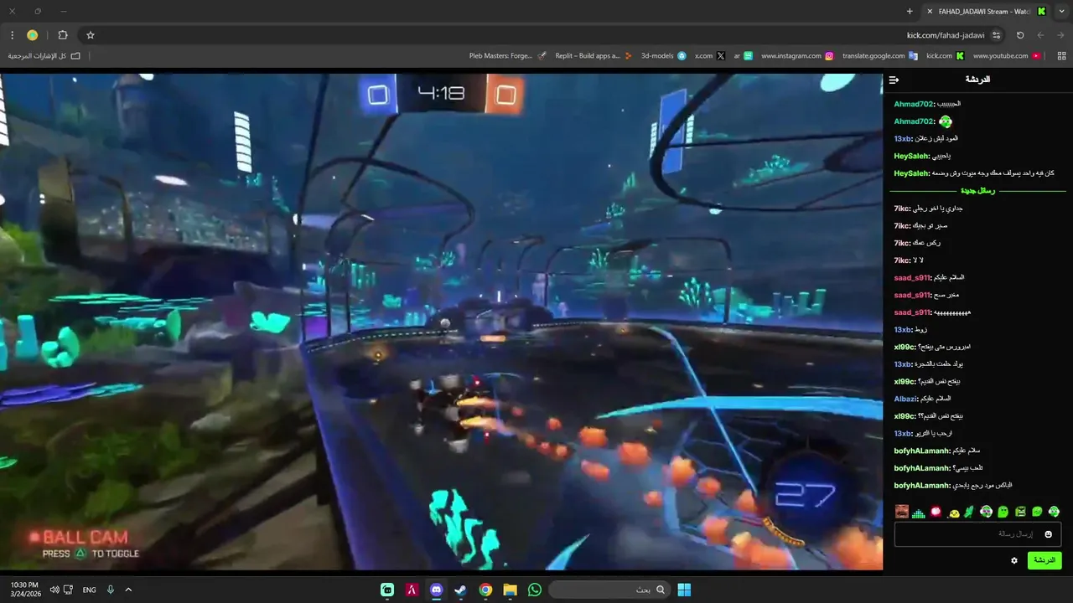The height and width of the screenshot is (603, 1073).
Task: Open the clock showing 10:30 PM
Action: pos(24,590)
